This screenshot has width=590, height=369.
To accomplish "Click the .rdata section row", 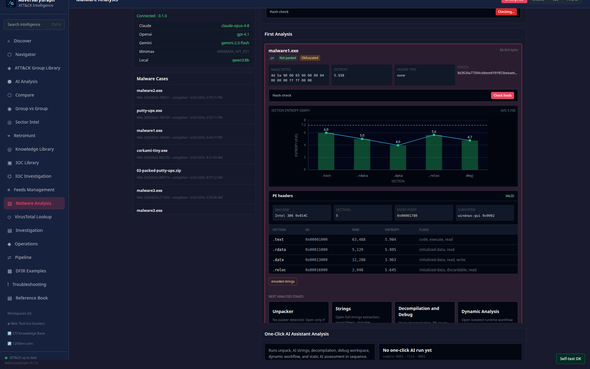I will 393,250.
